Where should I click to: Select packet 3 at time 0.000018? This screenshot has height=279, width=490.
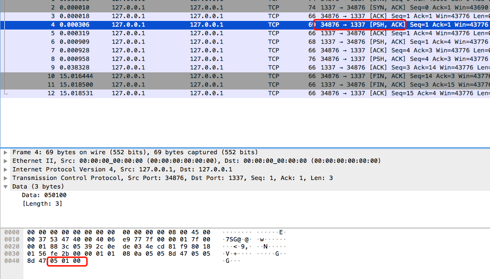245,16
